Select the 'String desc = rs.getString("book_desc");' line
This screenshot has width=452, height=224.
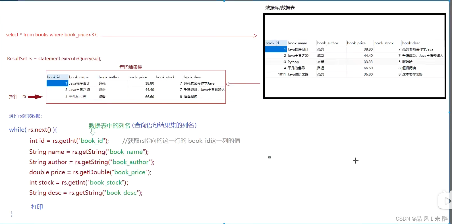[x=86, y=193]
